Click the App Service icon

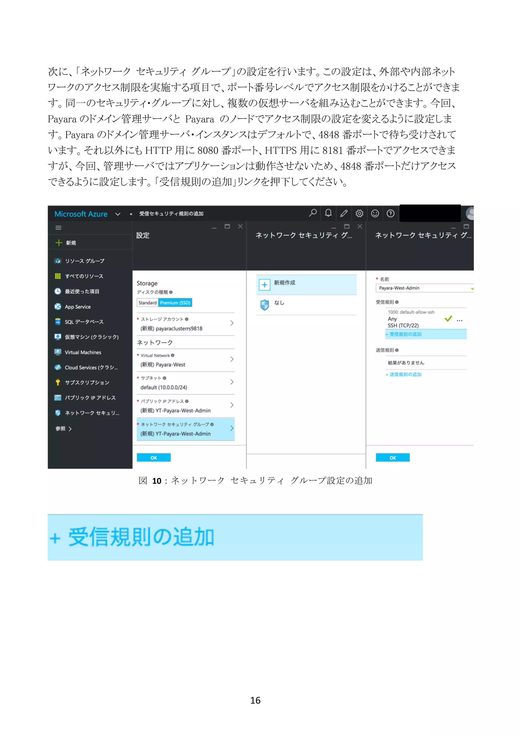pos(58,307)
